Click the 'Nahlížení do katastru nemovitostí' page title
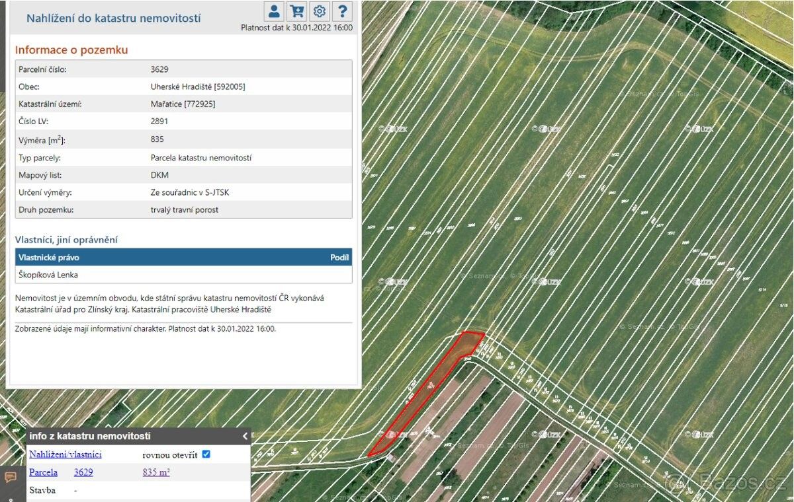 click(x=113, y=18)
